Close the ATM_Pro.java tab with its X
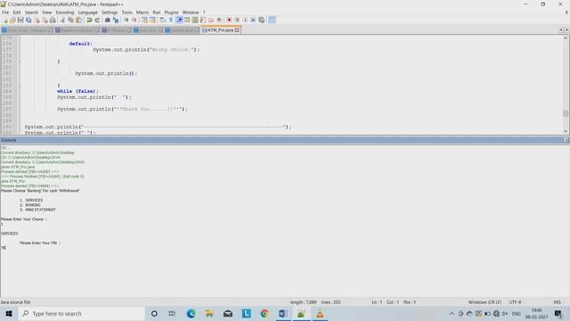The height and width of the screenshot is (321, 570). pos(237,30)
